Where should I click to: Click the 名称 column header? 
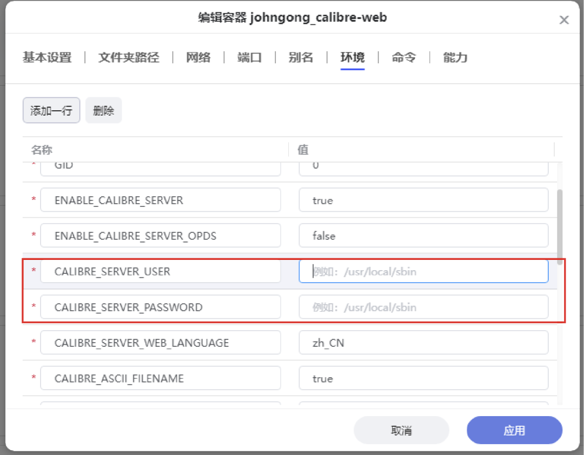[42, 150]
